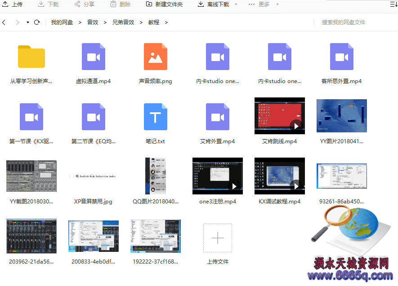
Task: Open the YY图片2018041 thumbnail
Action: [342, 116]
